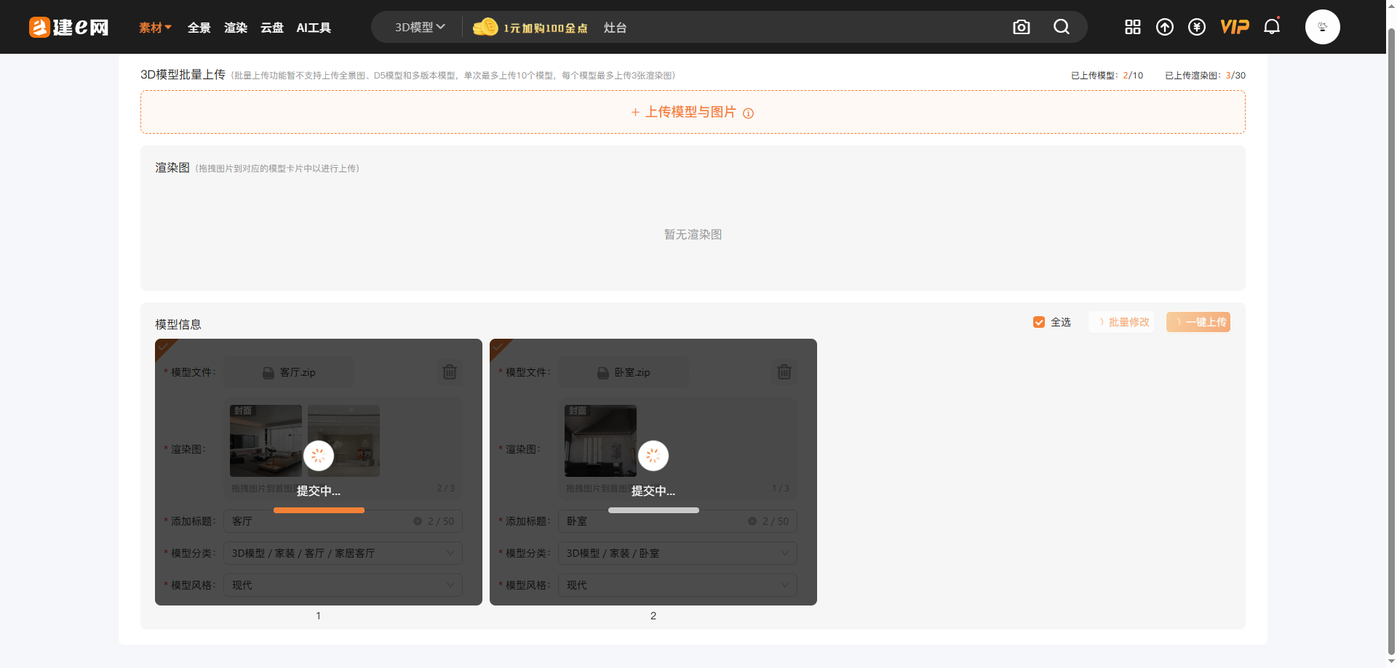Expand the 3D模型 search type dropdown

(419, 28)
